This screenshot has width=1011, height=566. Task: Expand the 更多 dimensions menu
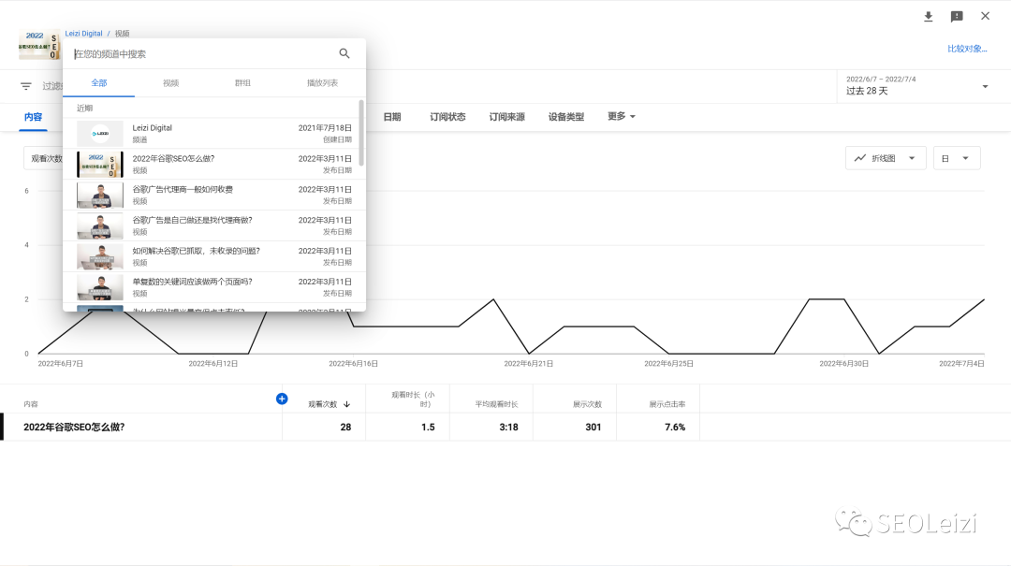click(x=622, y=116)
